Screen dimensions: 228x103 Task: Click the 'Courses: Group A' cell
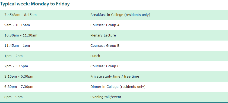157,25
